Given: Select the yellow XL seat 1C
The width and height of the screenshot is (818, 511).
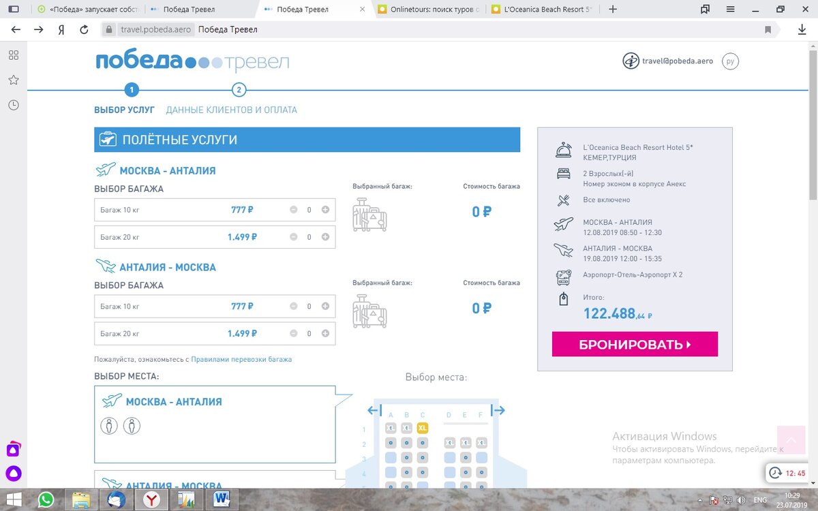Looking at the screenshot, I should tap(422, 428).
